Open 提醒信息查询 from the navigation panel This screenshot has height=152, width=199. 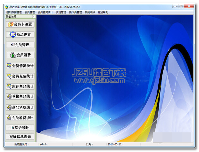click(x=20, y=137)
